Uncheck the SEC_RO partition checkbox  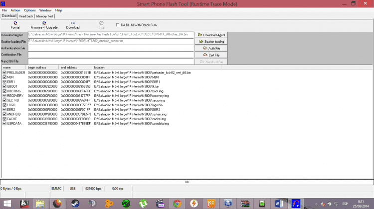click(4, 100)
